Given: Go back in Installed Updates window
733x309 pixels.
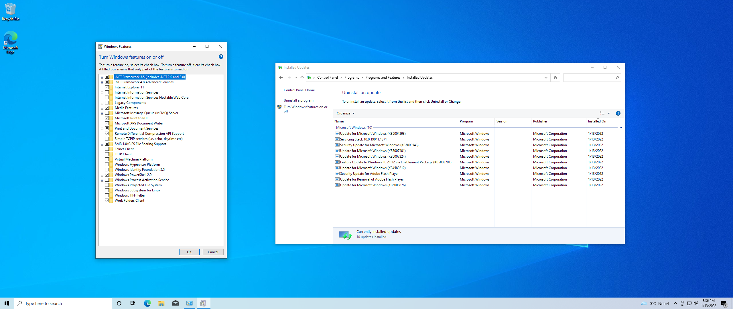Looking at the screenshot, I should 281,78.
